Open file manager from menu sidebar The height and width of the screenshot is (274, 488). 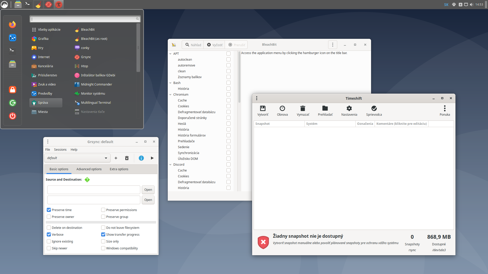coord(12,64)
